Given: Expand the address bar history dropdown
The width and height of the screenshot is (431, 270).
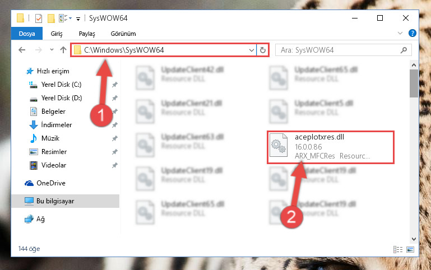Looking at the screenshot, I should pyautogui.click(x=251, y=50).
